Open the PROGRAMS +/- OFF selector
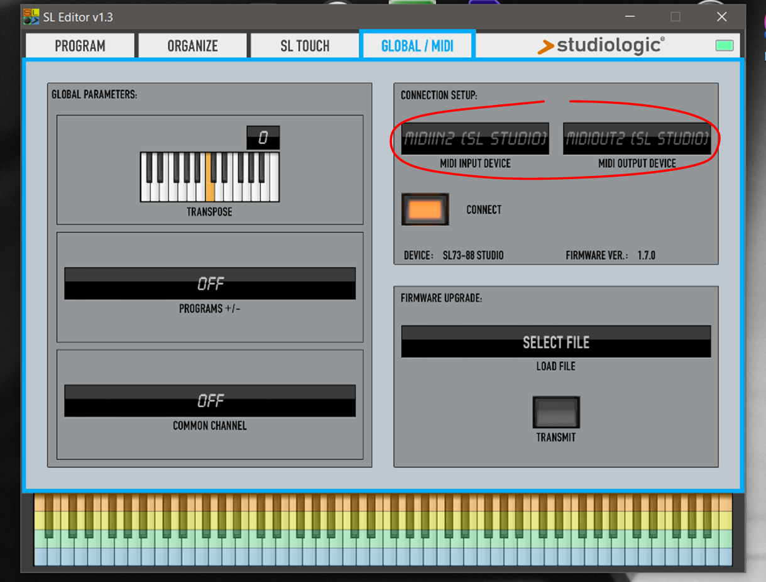Image resolution: width=766 pixels, height=582 pixels. point(210,283)
